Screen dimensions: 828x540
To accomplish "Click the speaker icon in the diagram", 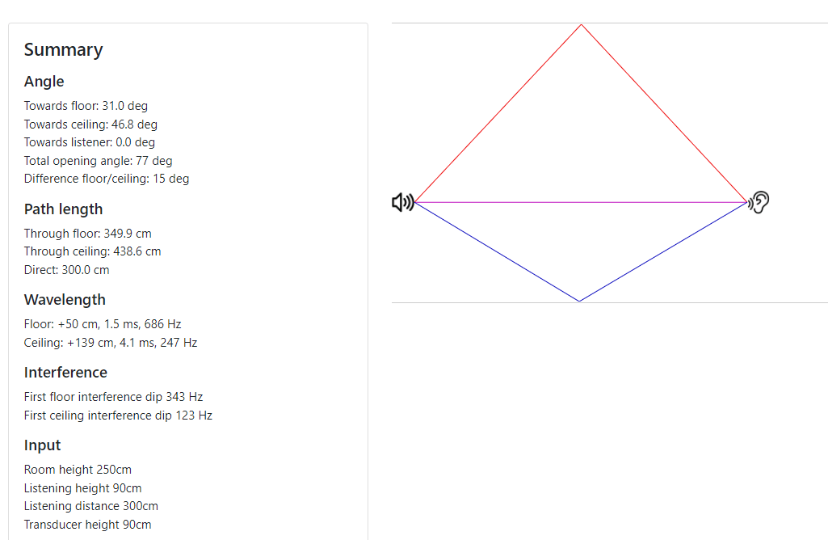I will (x=403, y=202).
